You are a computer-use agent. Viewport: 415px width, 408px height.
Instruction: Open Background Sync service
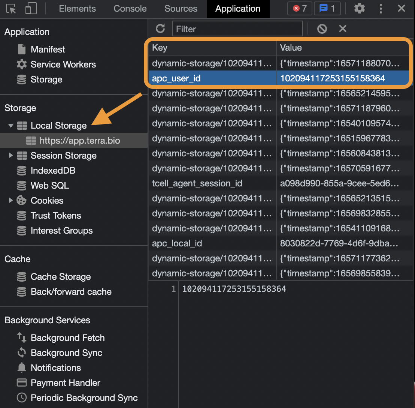pos(66,352)
